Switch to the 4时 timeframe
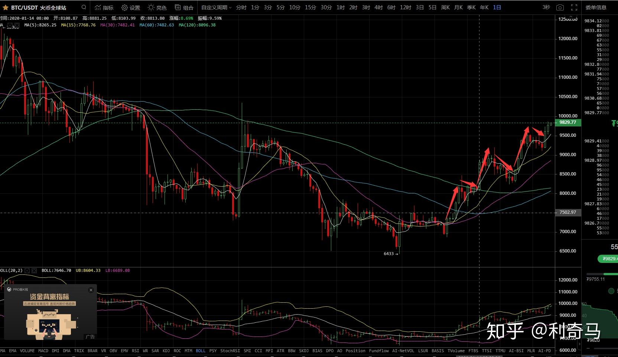This screenshot has height=357, width=618. pyautogui.click(x=378, y=7)
